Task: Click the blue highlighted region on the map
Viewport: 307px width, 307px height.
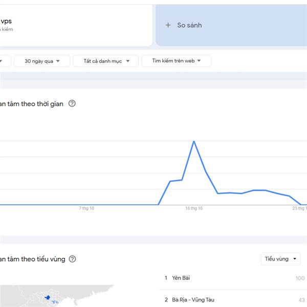Action: (48, 297)
